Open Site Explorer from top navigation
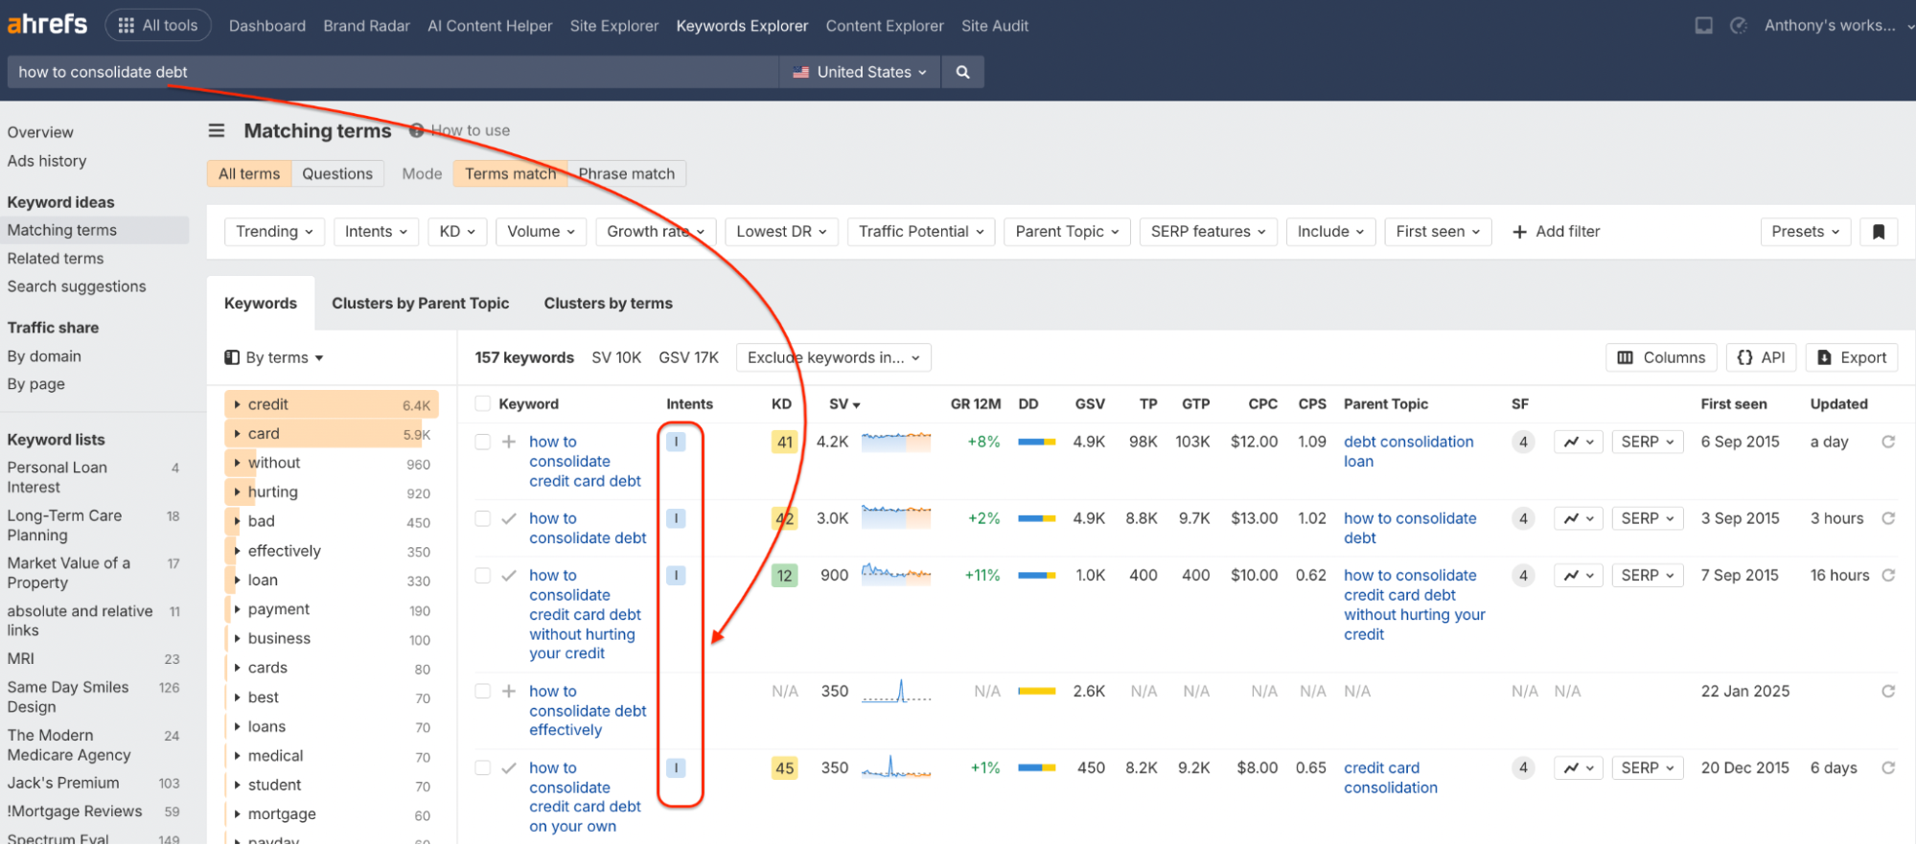Screen dimensions: 1916x845 614,26
